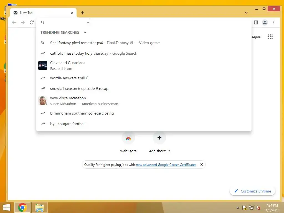
Task: Open the New Tab tab
Action: (x=43, y=13)
